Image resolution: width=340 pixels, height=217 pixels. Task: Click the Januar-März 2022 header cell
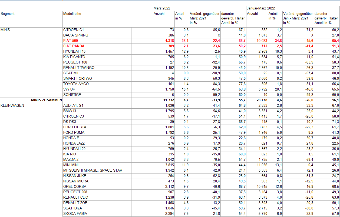pyautogui.click(x=261, y=8)
